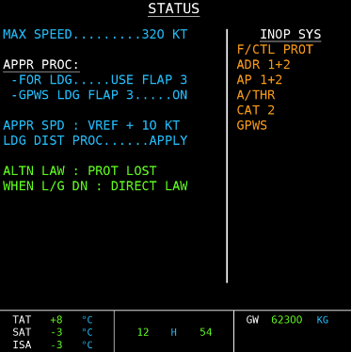Screen dimensions: 351x352
Task: Click the INOP SYS heading
Action: (x=291, y=35)
